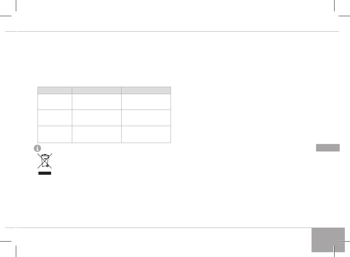
Task: Select second-row cell in the first column
Action: point(55,118)
